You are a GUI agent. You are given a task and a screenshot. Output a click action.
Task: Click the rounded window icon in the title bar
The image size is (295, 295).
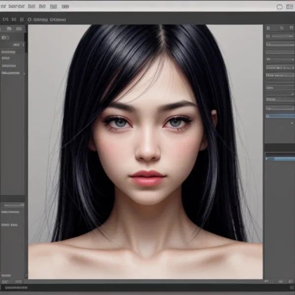pos(280,7)
